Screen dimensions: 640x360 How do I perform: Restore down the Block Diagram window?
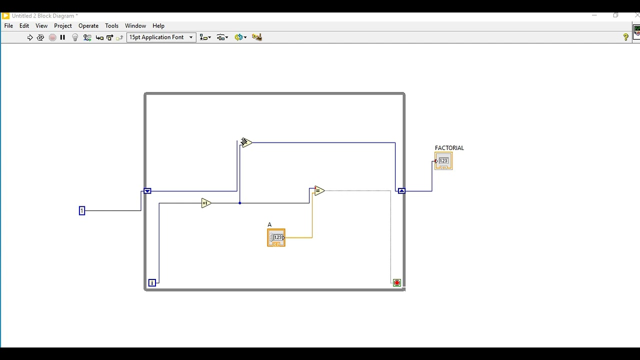(x=616, y=15)
